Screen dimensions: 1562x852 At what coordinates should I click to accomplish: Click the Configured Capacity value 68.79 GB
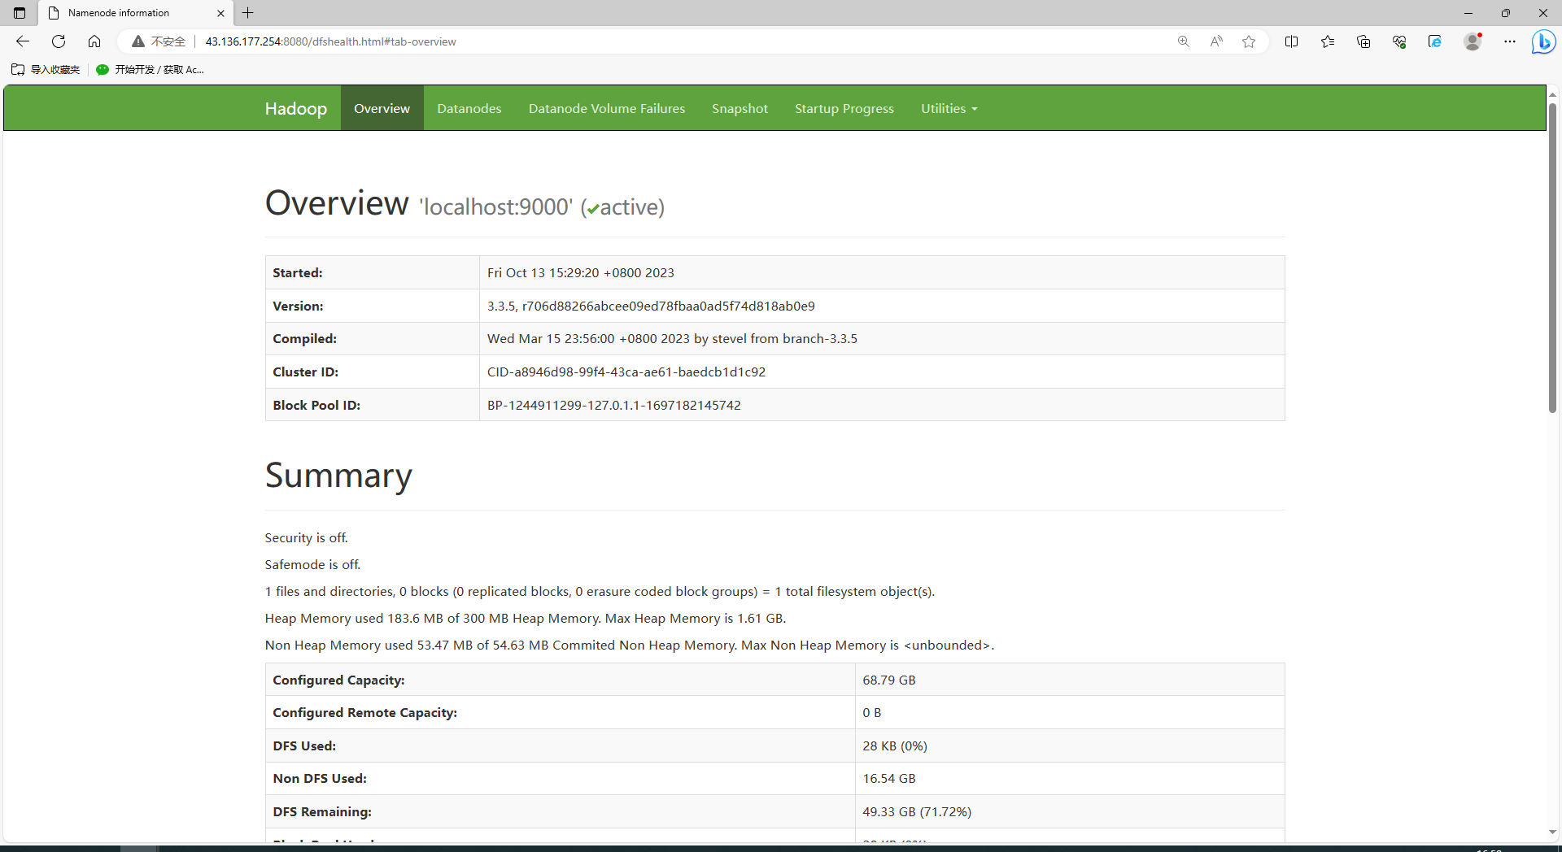tap(889, 680)
